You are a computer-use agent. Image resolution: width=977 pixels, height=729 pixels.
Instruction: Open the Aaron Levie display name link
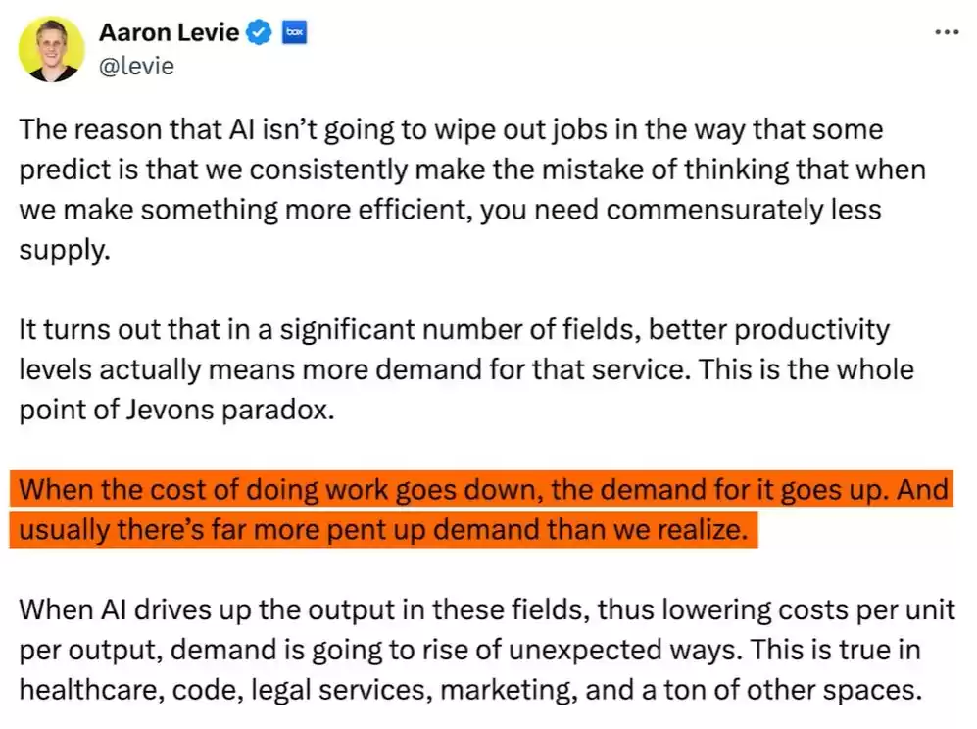169,32
